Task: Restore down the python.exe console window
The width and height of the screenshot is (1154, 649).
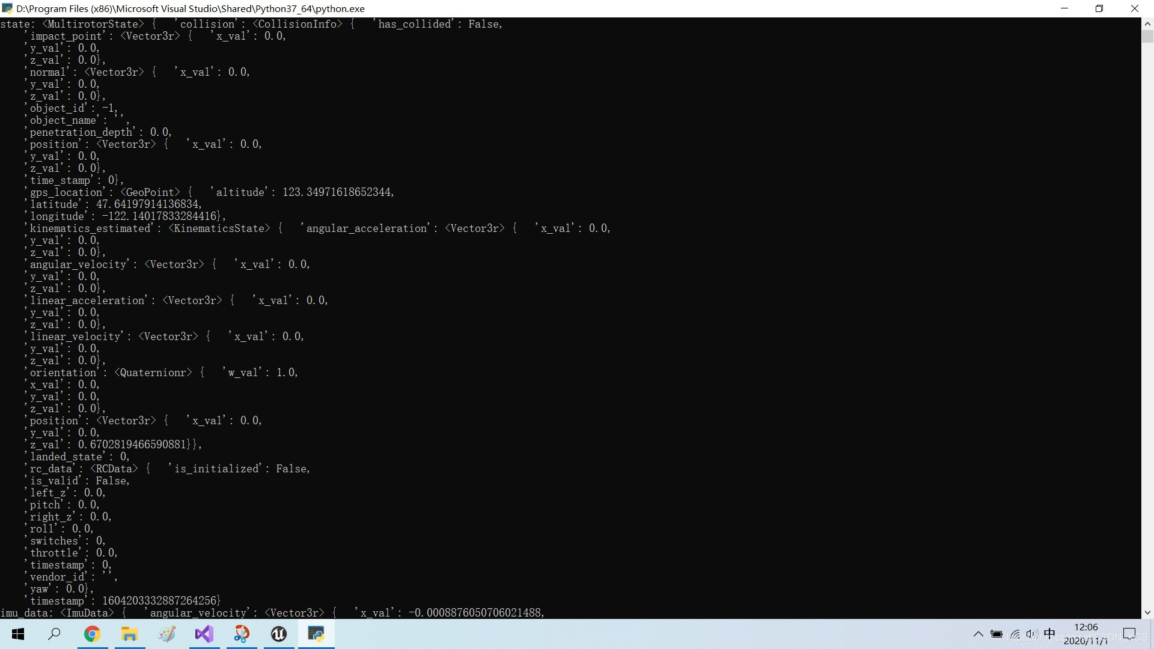Action: (1099, 8)
